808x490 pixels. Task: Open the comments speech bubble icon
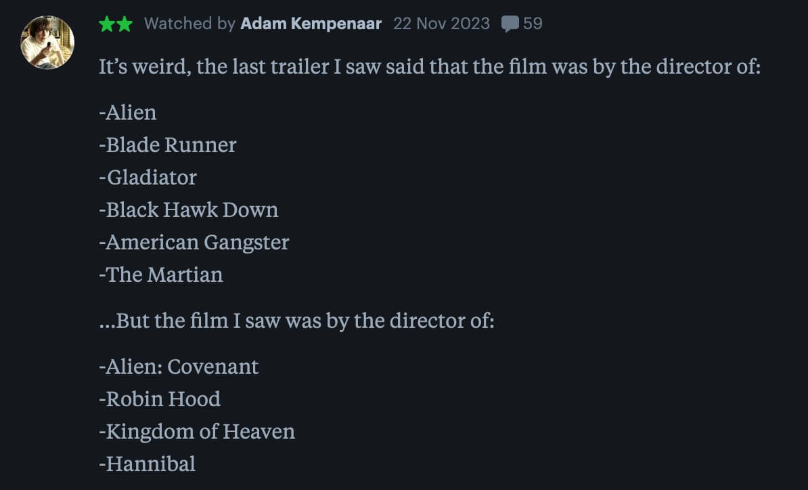pyautogui.click(x=510, y=24)
